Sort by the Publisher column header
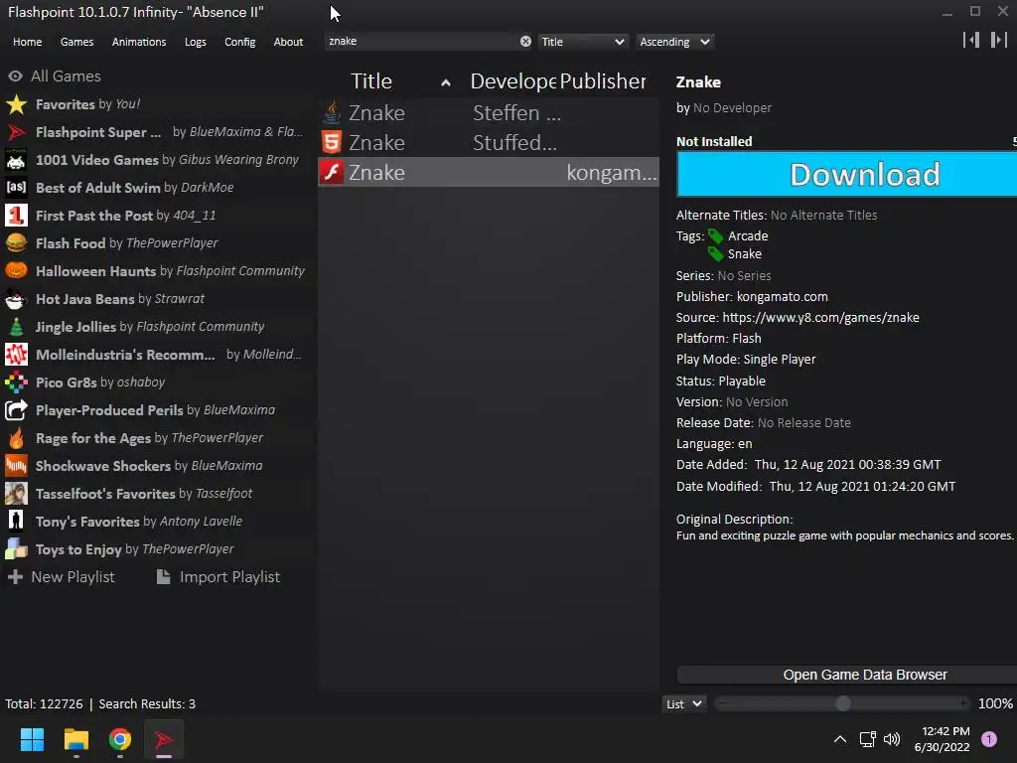1017x763 pixels. point(603,81)
